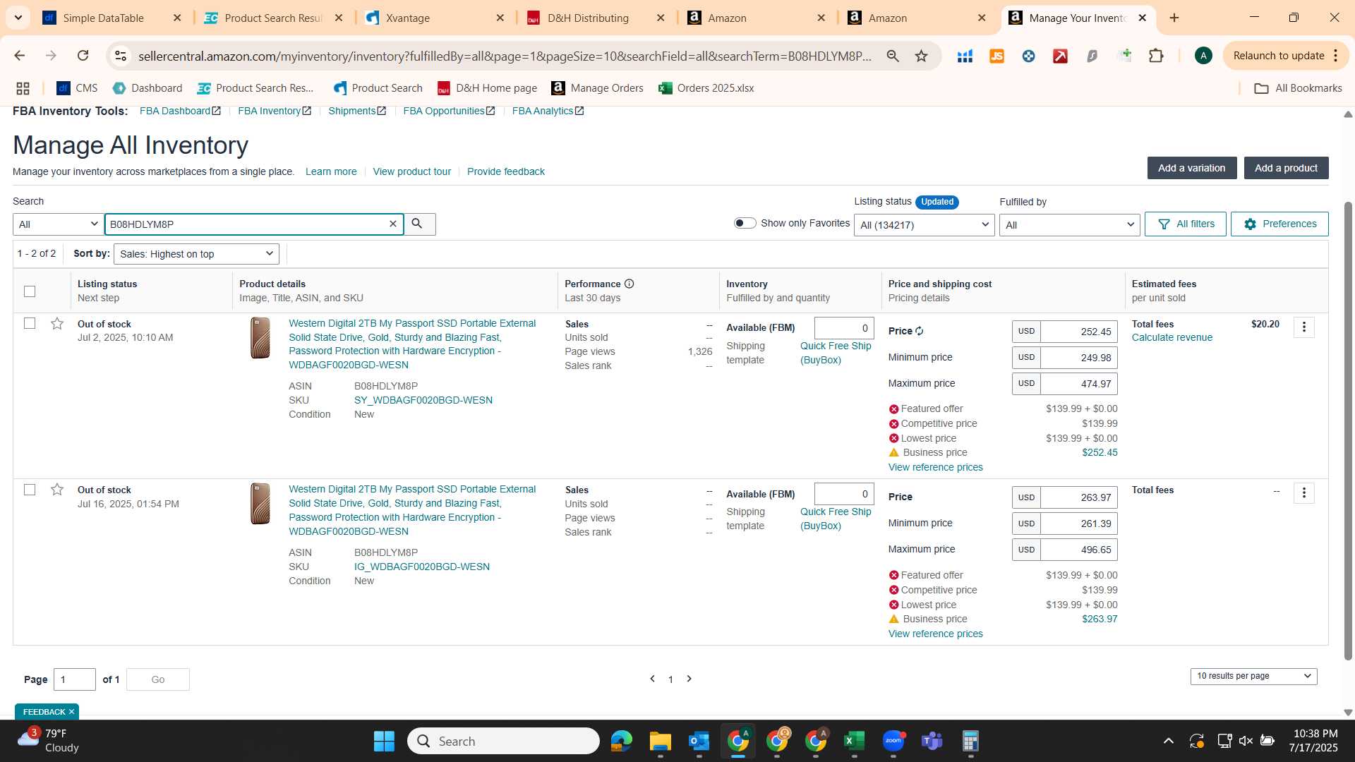The width and height of the screenshot is (1355, 762).
Task: Click the Windows Start button
Action: [384, 741]
